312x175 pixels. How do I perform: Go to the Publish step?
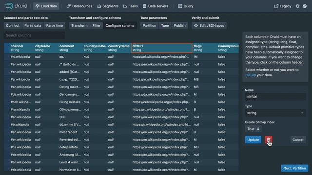pyautogui.click(x=180, y=26)
